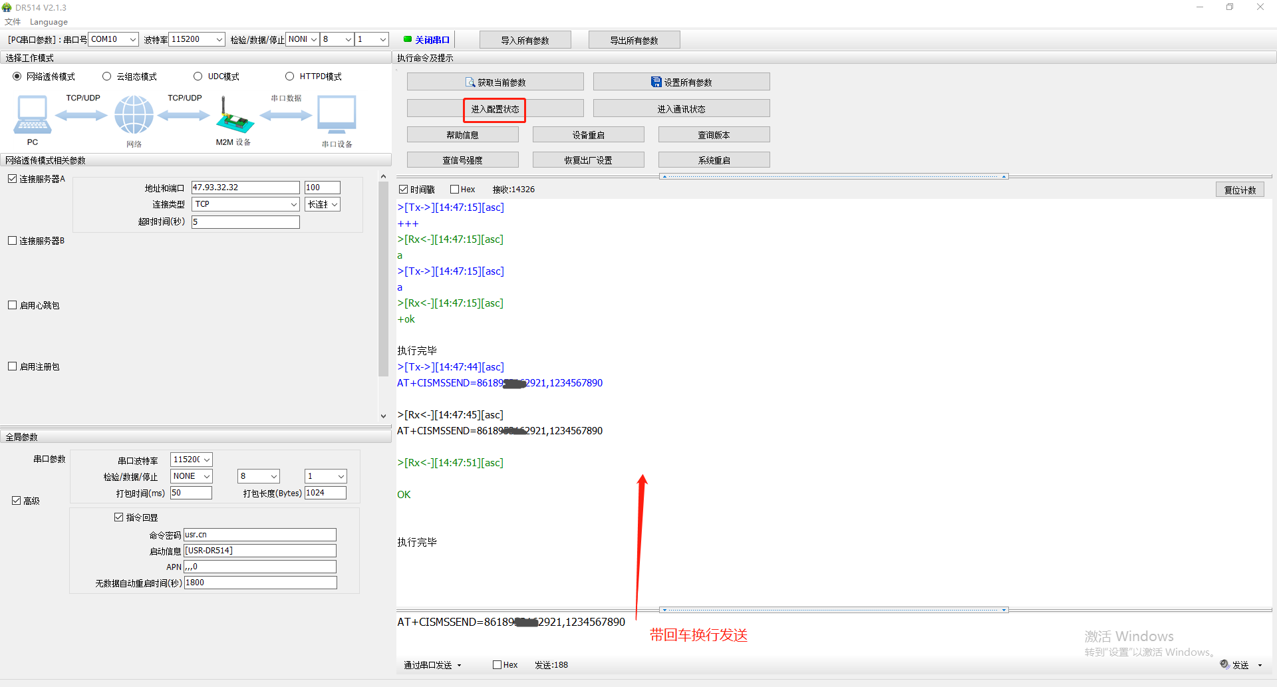Toggle the Hex checkbox in receive panel
This screenshot has width=1277, height=687.
pos(455,190)
